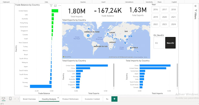Open the fta page tab

107,99
